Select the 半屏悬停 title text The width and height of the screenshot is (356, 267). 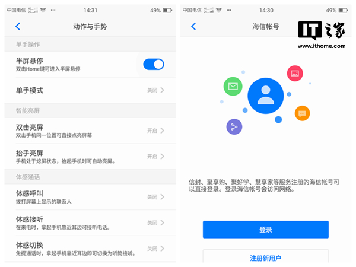tap(30, 61)
